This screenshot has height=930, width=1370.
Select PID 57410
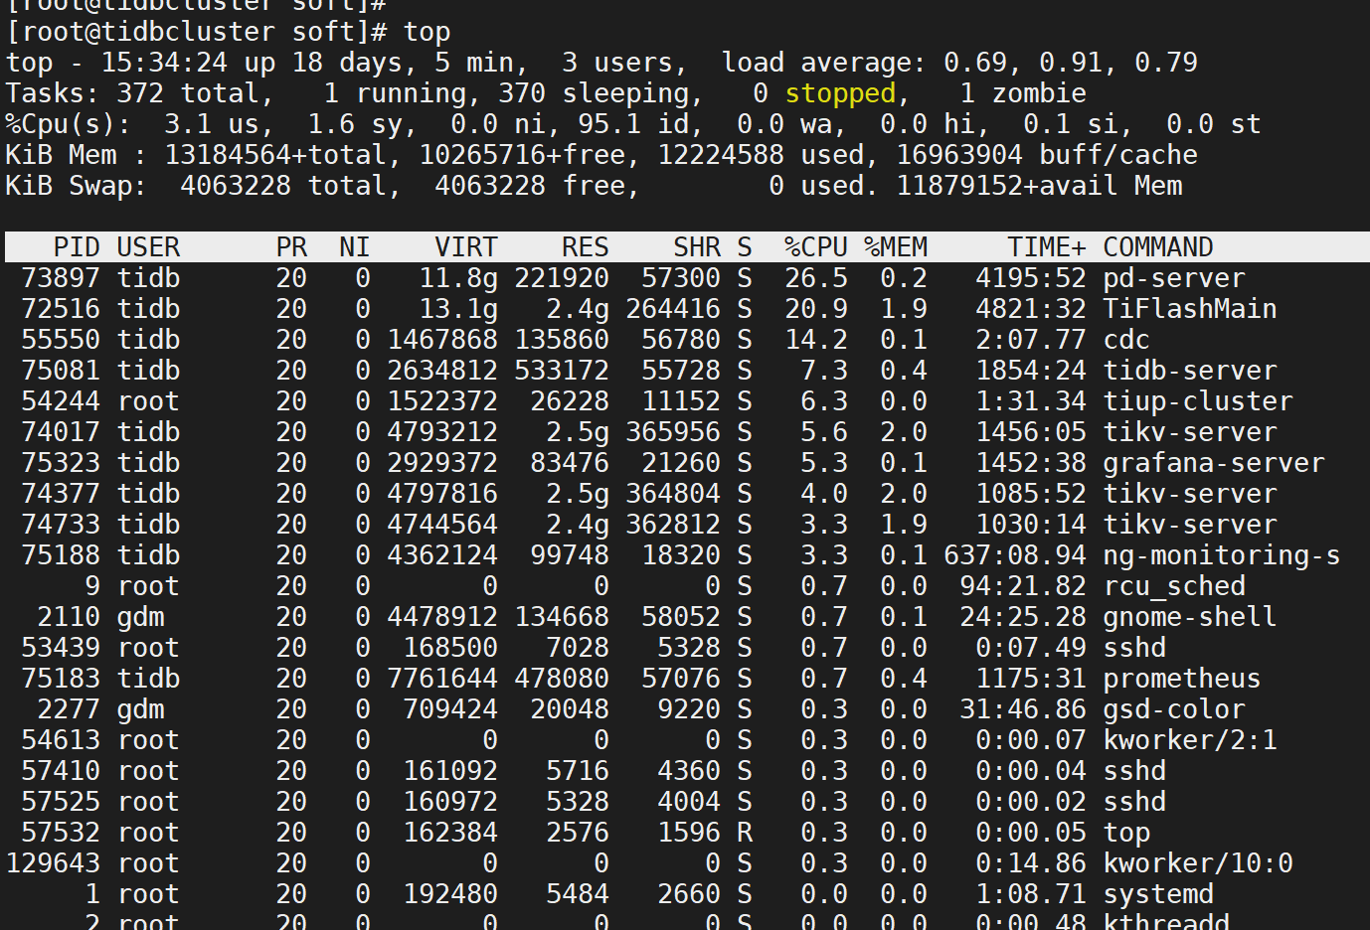(x=61, y=771)
